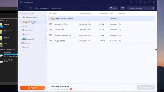Tick the Disco locale(E:) tree checkbox
Screen dimensions: 164x92
[x=22, y=17]
